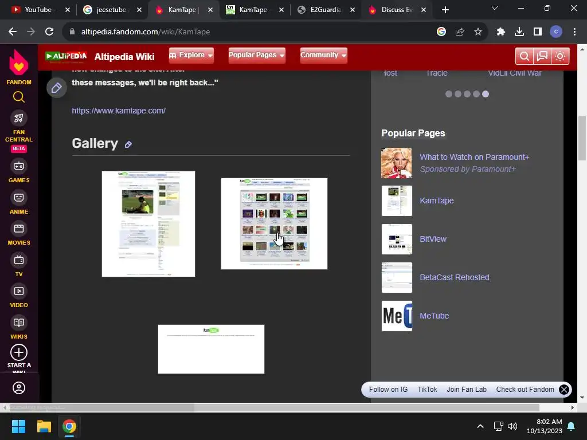The height and width of the screenshot is (440, 587).
Task: Open the MeTube popular page link
Action: coord(435,316)
